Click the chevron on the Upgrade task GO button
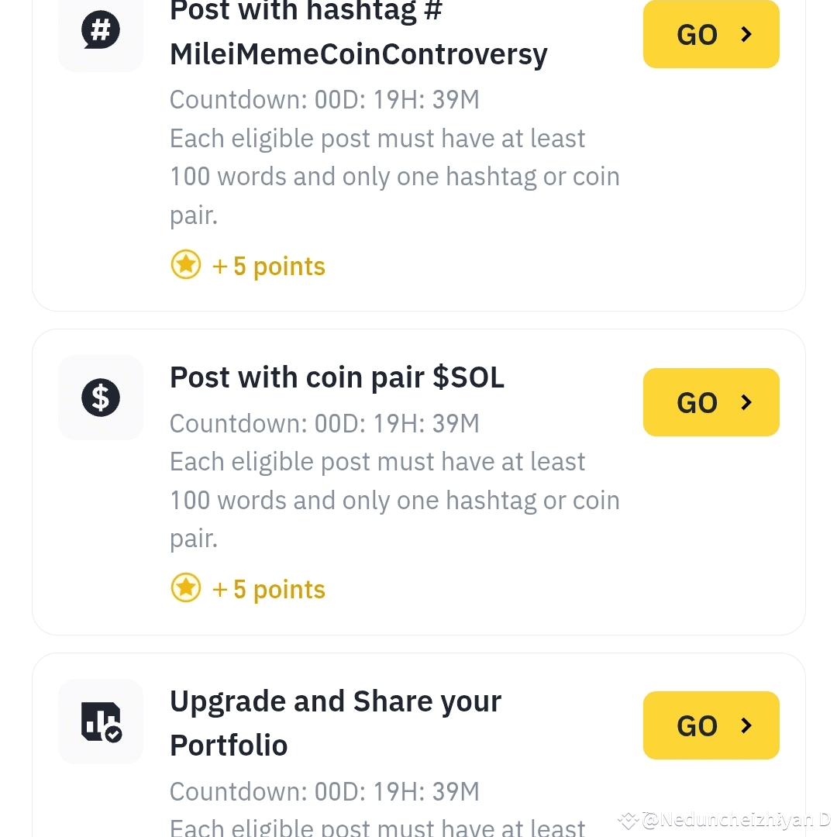This screenshot has height=837, width=837. [746, 725]
